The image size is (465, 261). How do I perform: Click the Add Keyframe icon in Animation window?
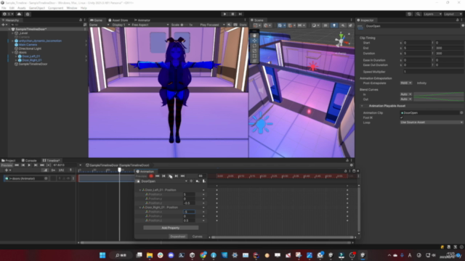pos(198,181)
